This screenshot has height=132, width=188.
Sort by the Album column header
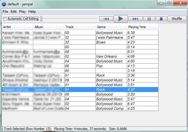point(49,27)
